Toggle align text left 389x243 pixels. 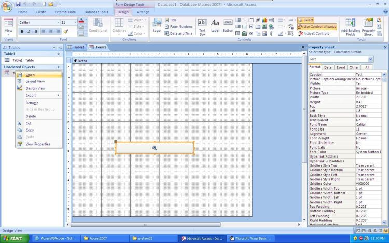coord(44,31)
